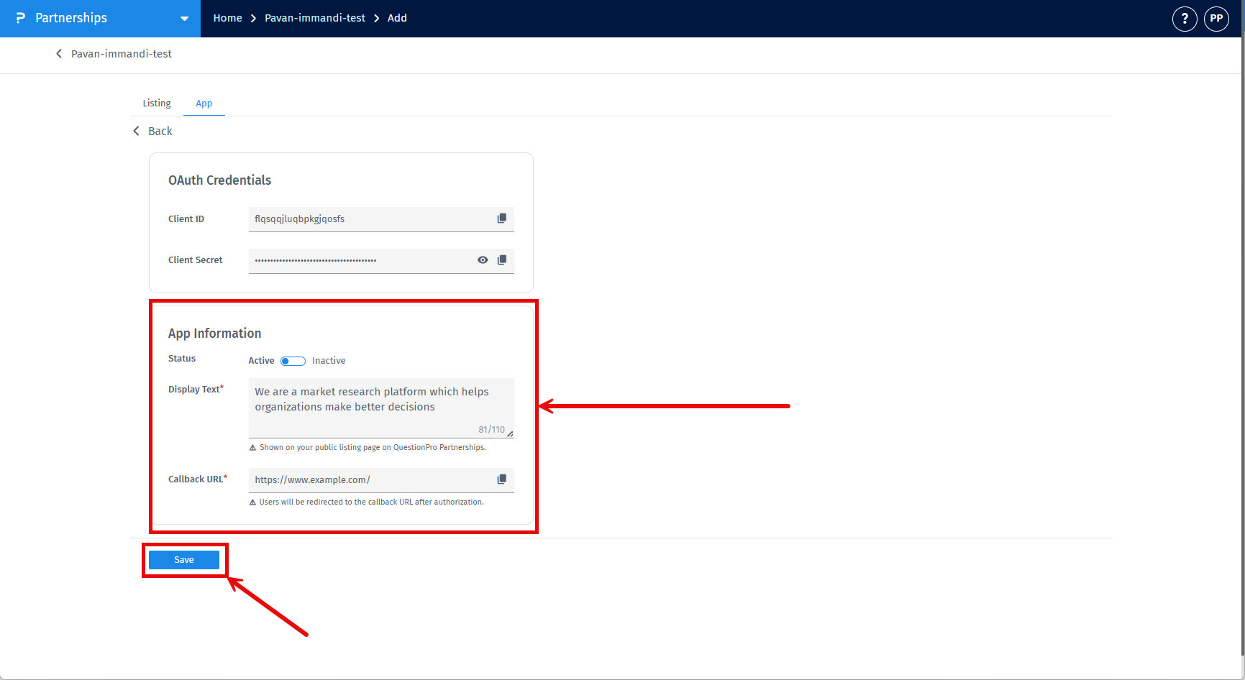Open the Partnerships product dropdown arrow
This screenshot has width=1245, height=680.
pyautogui.click(x=184, y=19)
